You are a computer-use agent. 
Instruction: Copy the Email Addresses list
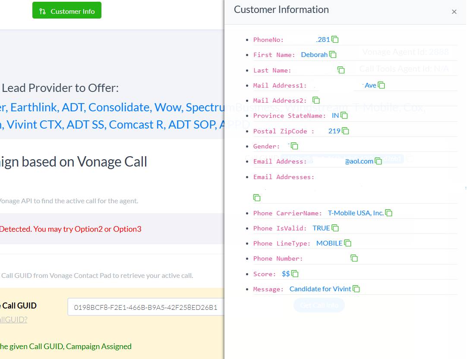coord(257,198)
